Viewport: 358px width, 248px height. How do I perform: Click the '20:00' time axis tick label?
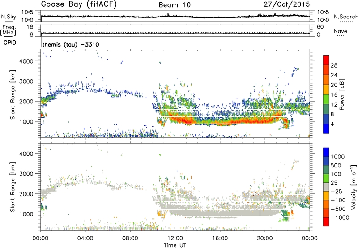[x=264, y=239]
